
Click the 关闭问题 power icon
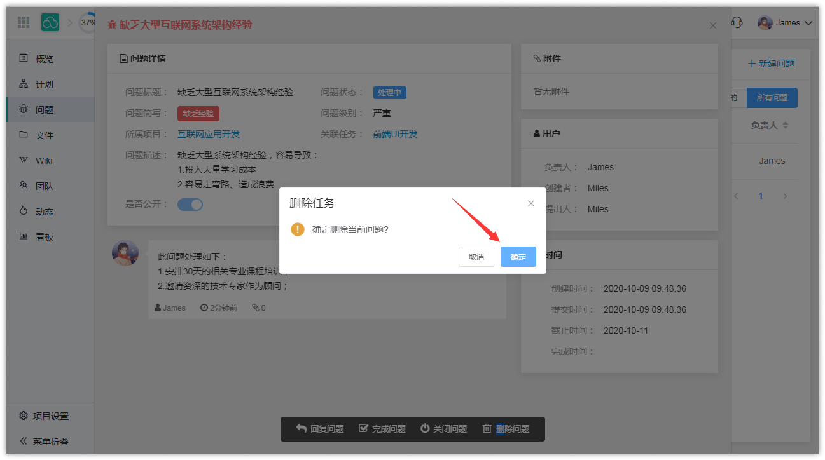[x=425, y=428]
